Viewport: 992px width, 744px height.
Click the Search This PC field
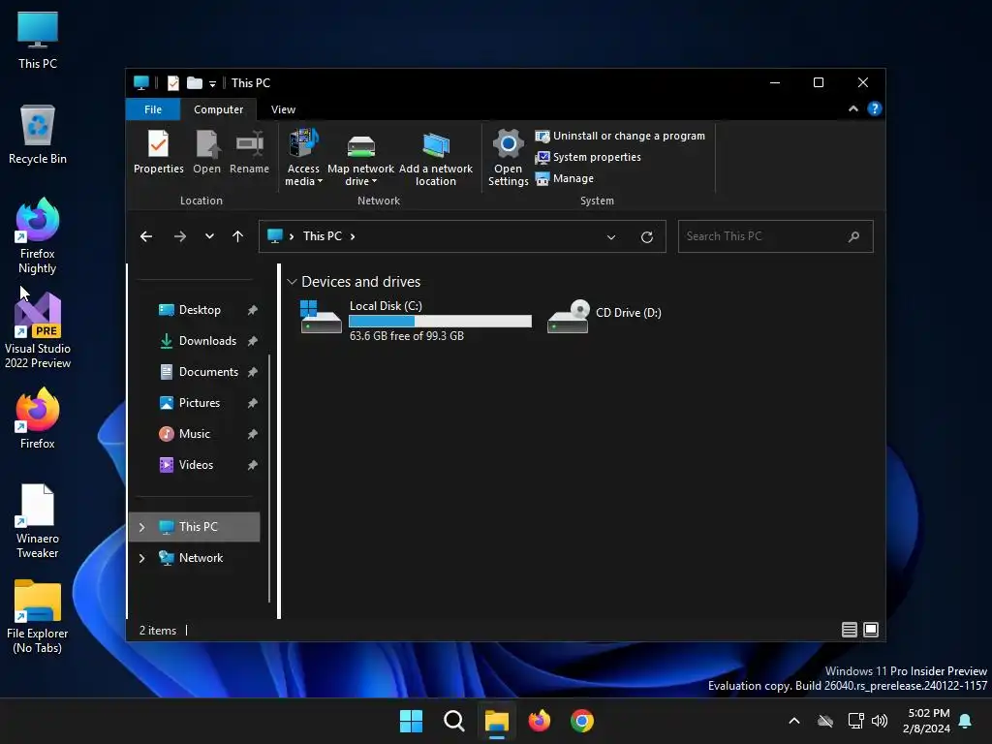(776, 236)
